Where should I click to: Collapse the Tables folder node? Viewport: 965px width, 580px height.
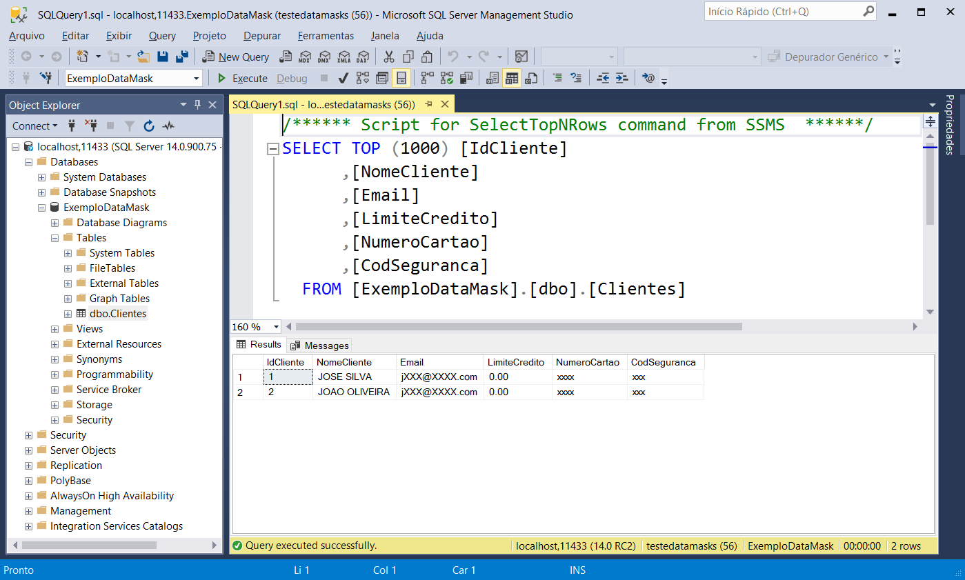pyautogui.click(x=55, y=238)
